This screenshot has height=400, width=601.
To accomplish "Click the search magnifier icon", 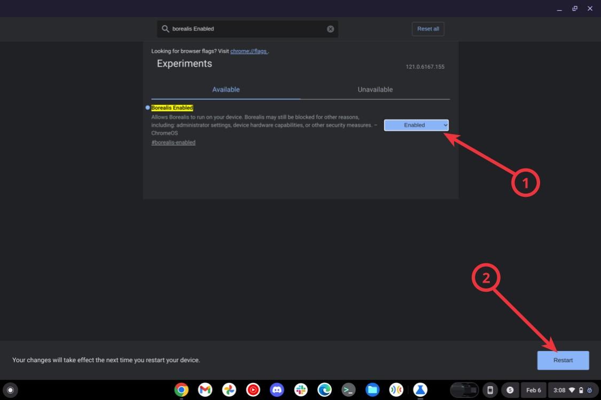I will (165, 29).
